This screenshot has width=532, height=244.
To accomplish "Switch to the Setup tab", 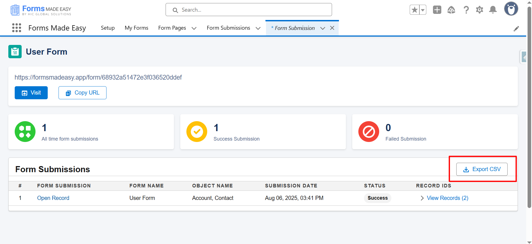I will tap(108, 28).
